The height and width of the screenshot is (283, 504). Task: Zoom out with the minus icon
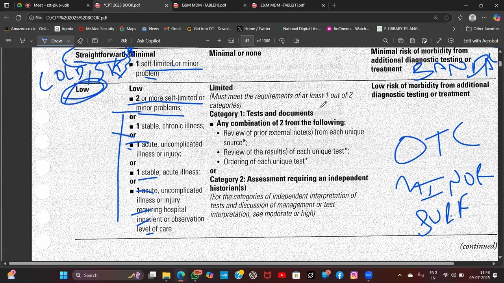(208, 41)
